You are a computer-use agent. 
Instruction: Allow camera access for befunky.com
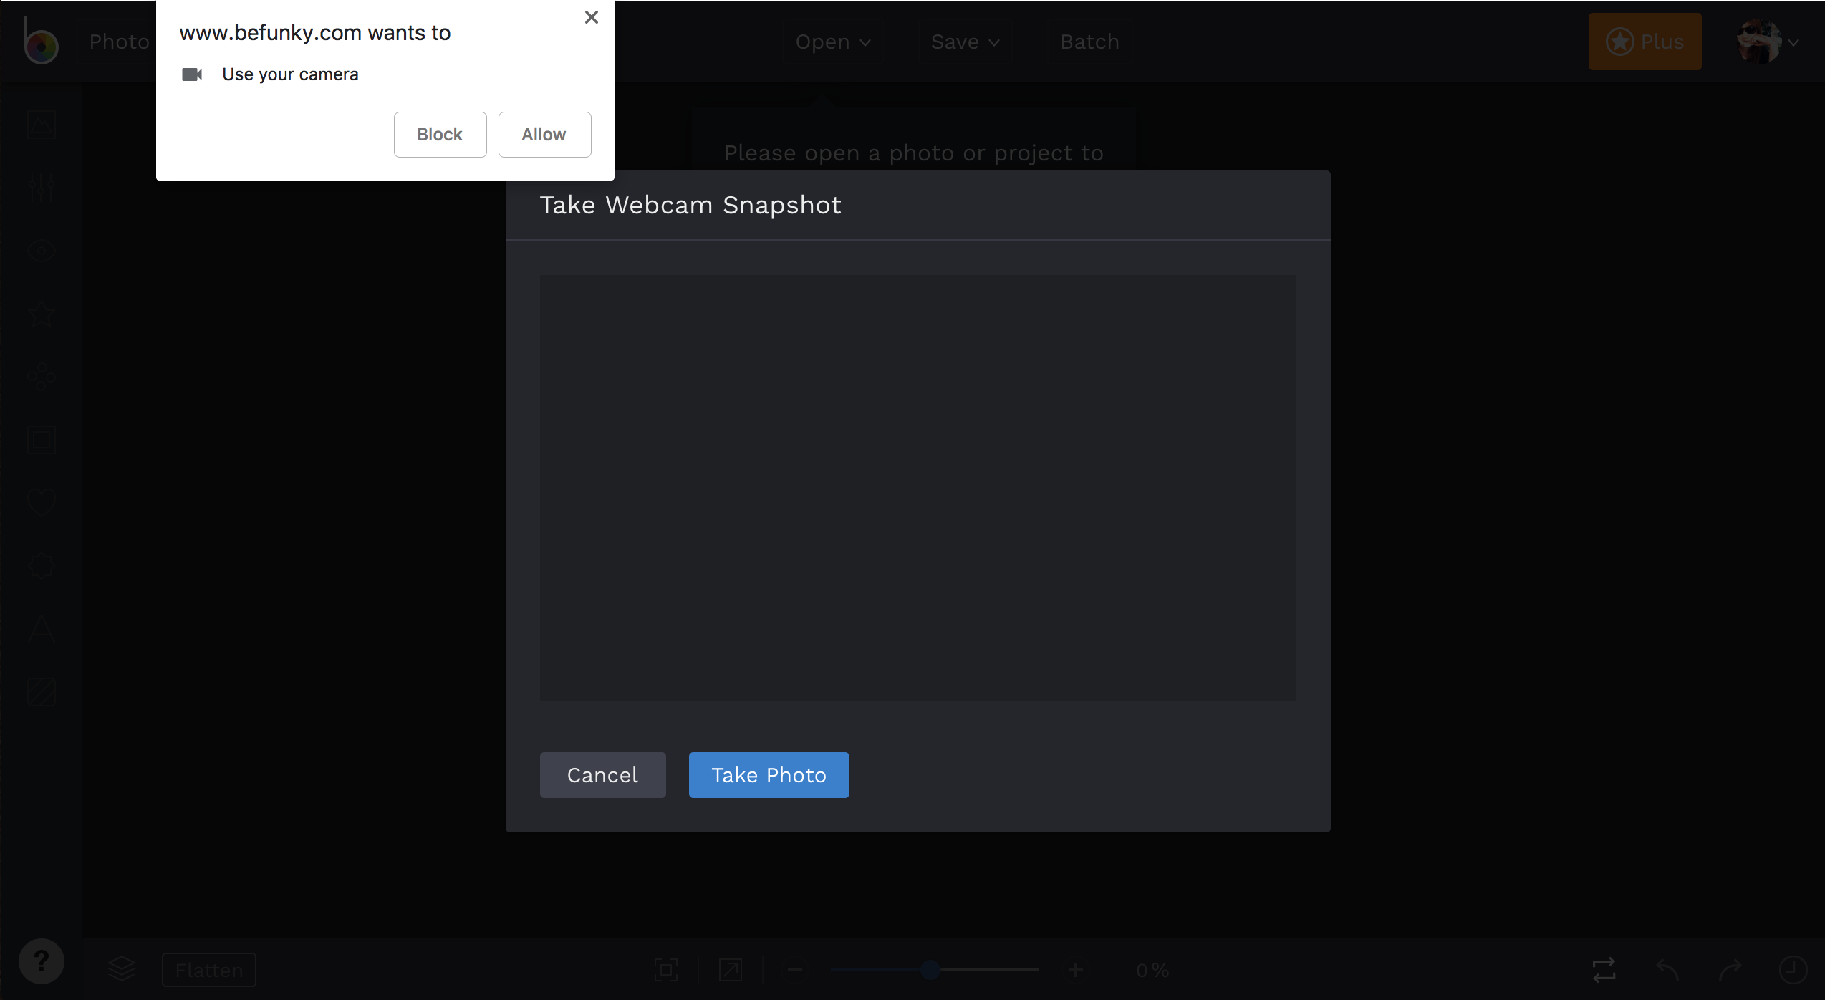point(544,135)
